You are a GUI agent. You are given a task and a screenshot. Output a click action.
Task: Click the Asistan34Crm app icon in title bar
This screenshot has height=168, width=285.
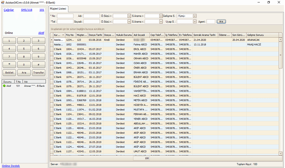[2, 2]
